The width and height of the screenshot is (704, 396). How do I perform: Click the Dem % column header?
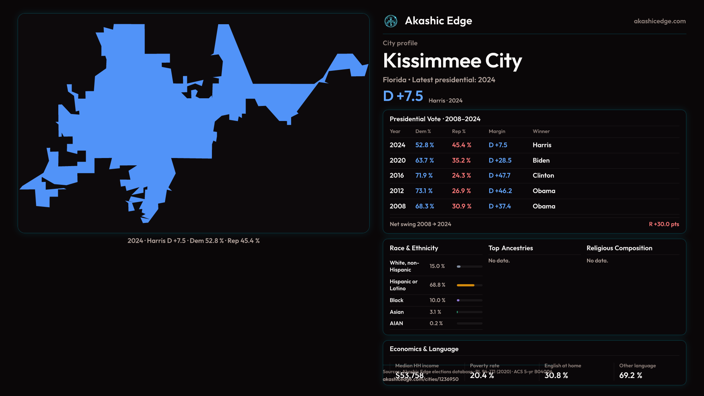423,131
